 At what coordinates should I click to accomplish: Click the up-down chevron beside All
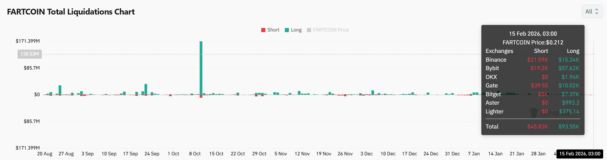pos(597,12)
